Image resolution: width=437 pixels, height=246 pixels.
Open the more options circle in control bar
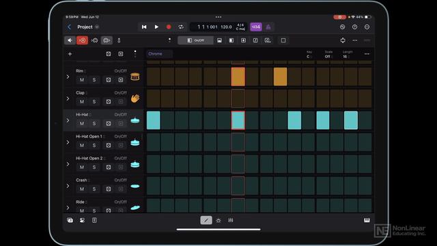click(367, 27)
